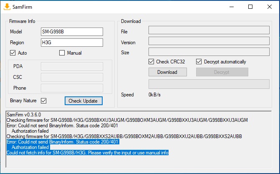Viewport: 280px width, 174px height.
Task: Click the highlighted BinaryInform error line
Action: (63, 142)
